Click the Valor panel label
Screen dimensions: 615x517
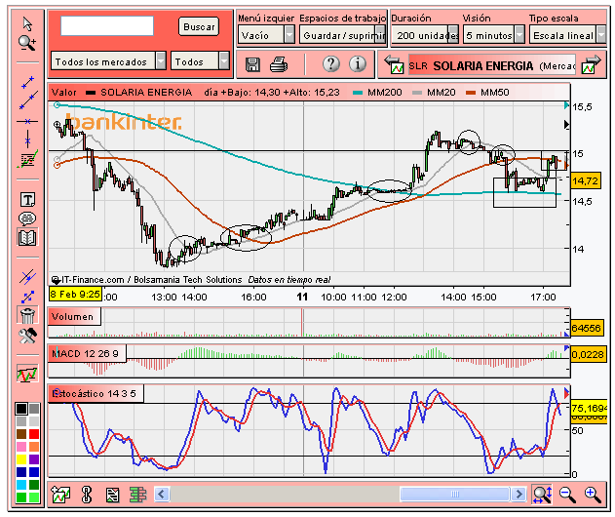coord(64,93)
